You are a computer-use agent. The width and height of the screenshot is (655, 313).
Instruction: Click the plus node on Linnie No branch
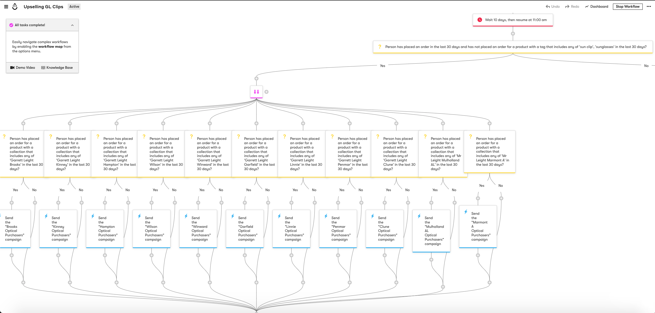(315, 203)
